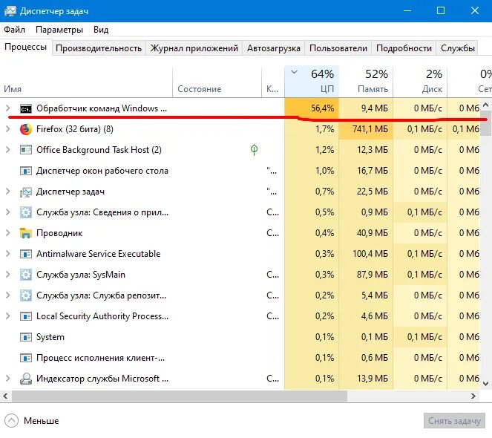Click the Меньше details link
This screenshot has height=438, width=492.
pyautogui.click(x=41, y=421)
